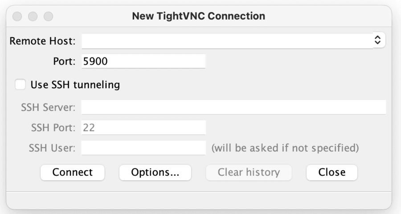Close the window with the title bar close button
Screen dimensions: 401x214
click(18, 16)
